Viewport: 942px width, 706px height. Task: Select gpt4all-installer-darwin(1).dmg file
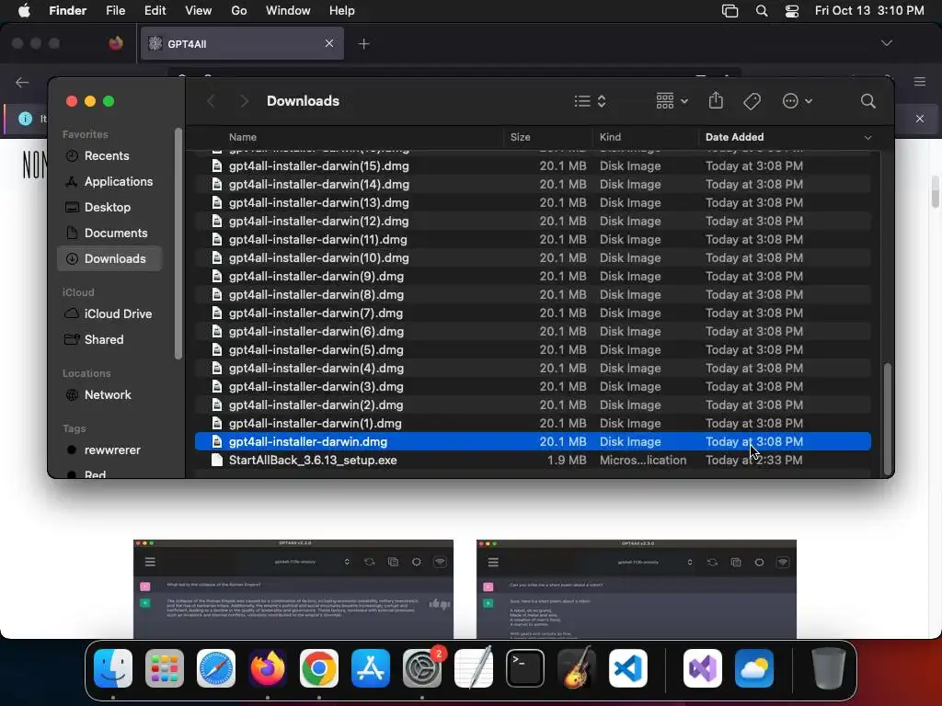click(533, 424)
